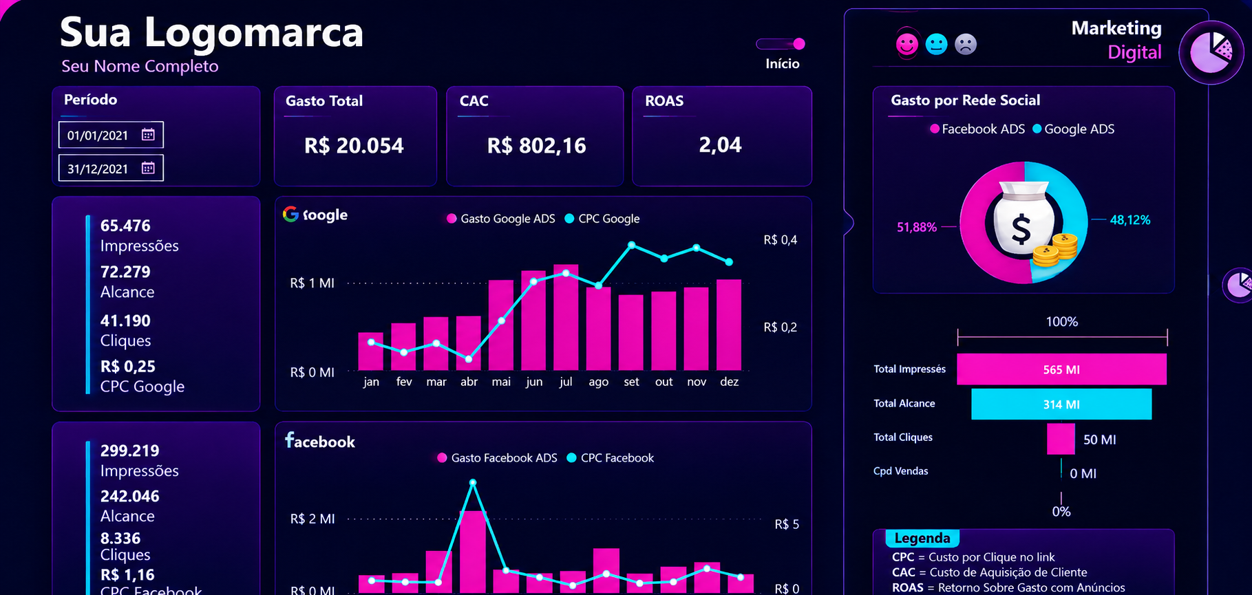Screen dimensions: 1252x595
Task: Click the July bar in Google chart
Action: coord(566,318)
